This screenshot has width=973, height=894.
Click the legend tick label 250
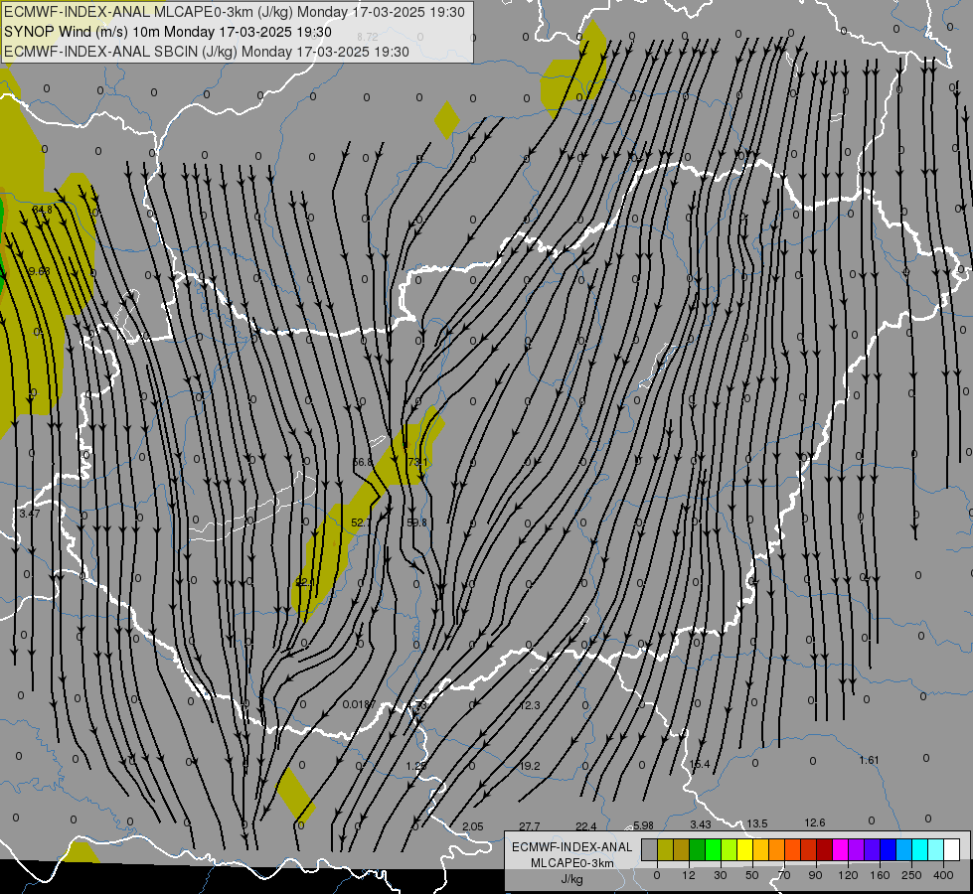[x=911, y=875]
